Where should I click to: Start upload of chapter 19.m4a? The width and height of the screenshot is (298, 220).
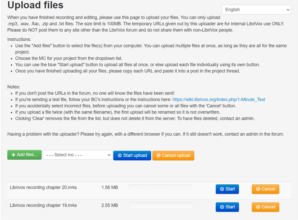click(x=227, y=207)
